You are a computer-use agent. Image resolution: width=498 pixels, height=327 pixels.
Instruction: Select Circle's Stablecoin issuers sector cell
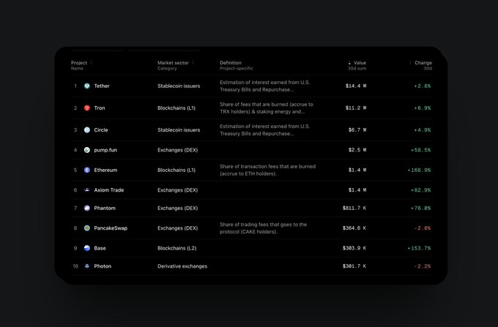[179, 130]
